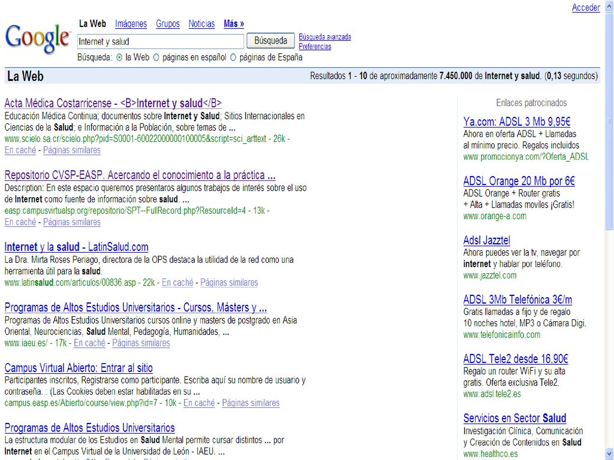Screen dimensions: 614x460
Task: Open 'Páginas similares' for Repositorio CVSP-EASP result
Action: click(x=72, y=222)
